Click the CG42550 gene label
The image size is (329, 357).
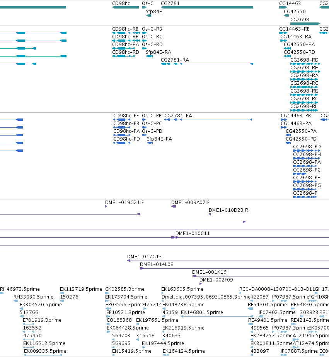click(x=295, y=12)
